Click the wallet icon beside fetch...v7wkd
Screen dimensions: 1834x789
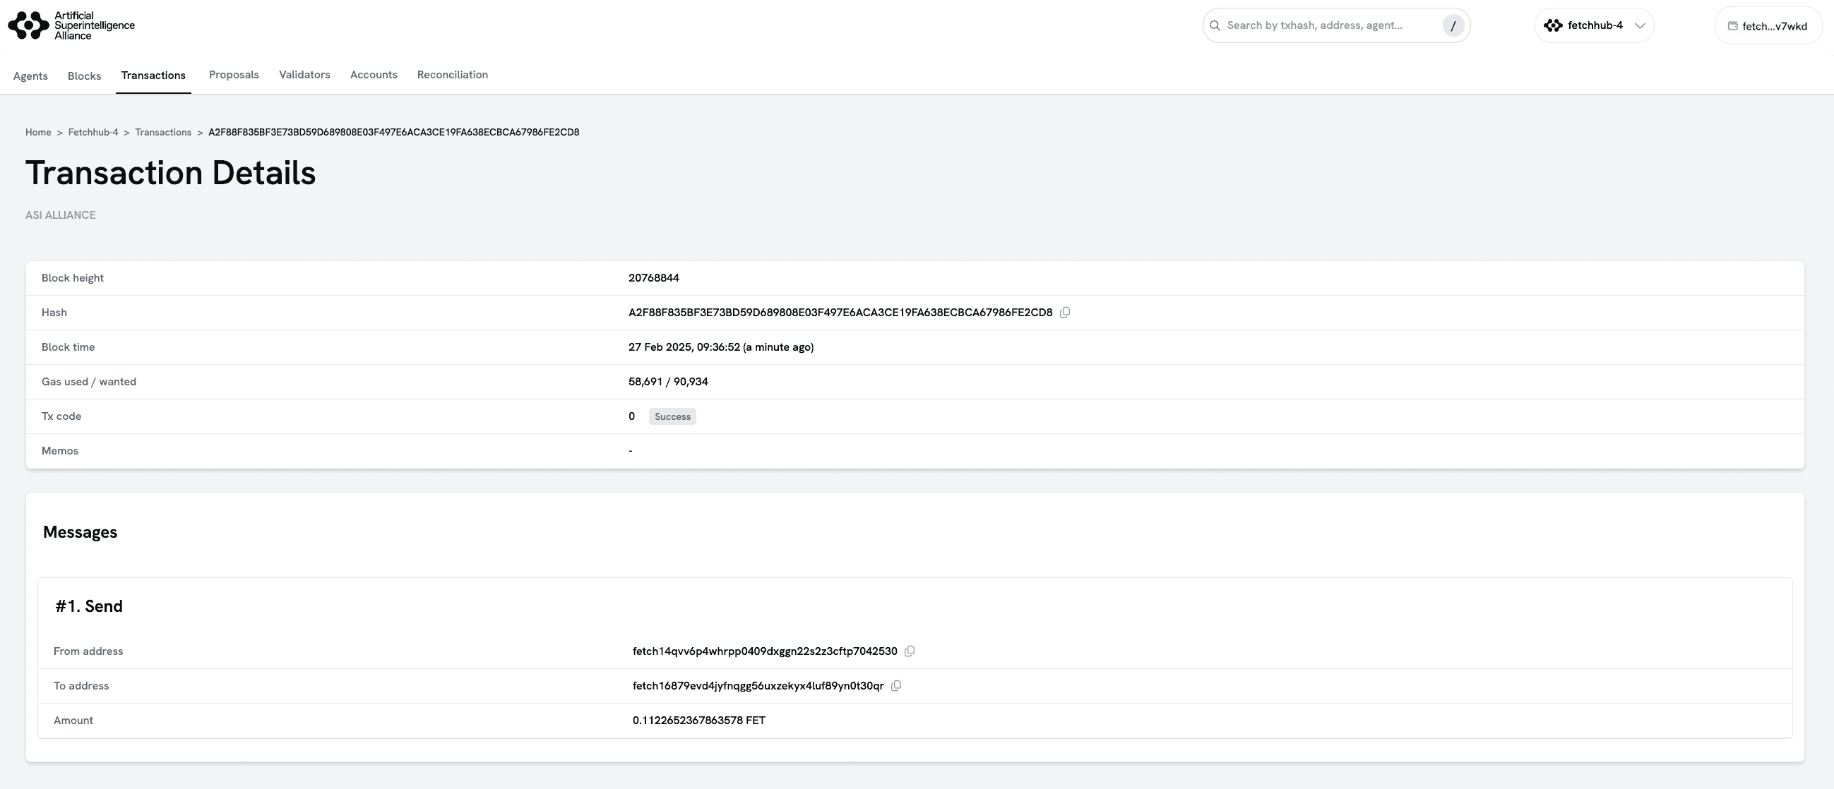(1733, 26)
